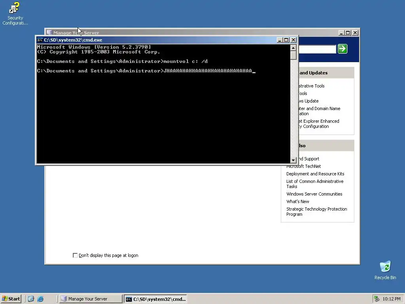Click the cmd scrollbar down arrow

click(x=293, y=160)
